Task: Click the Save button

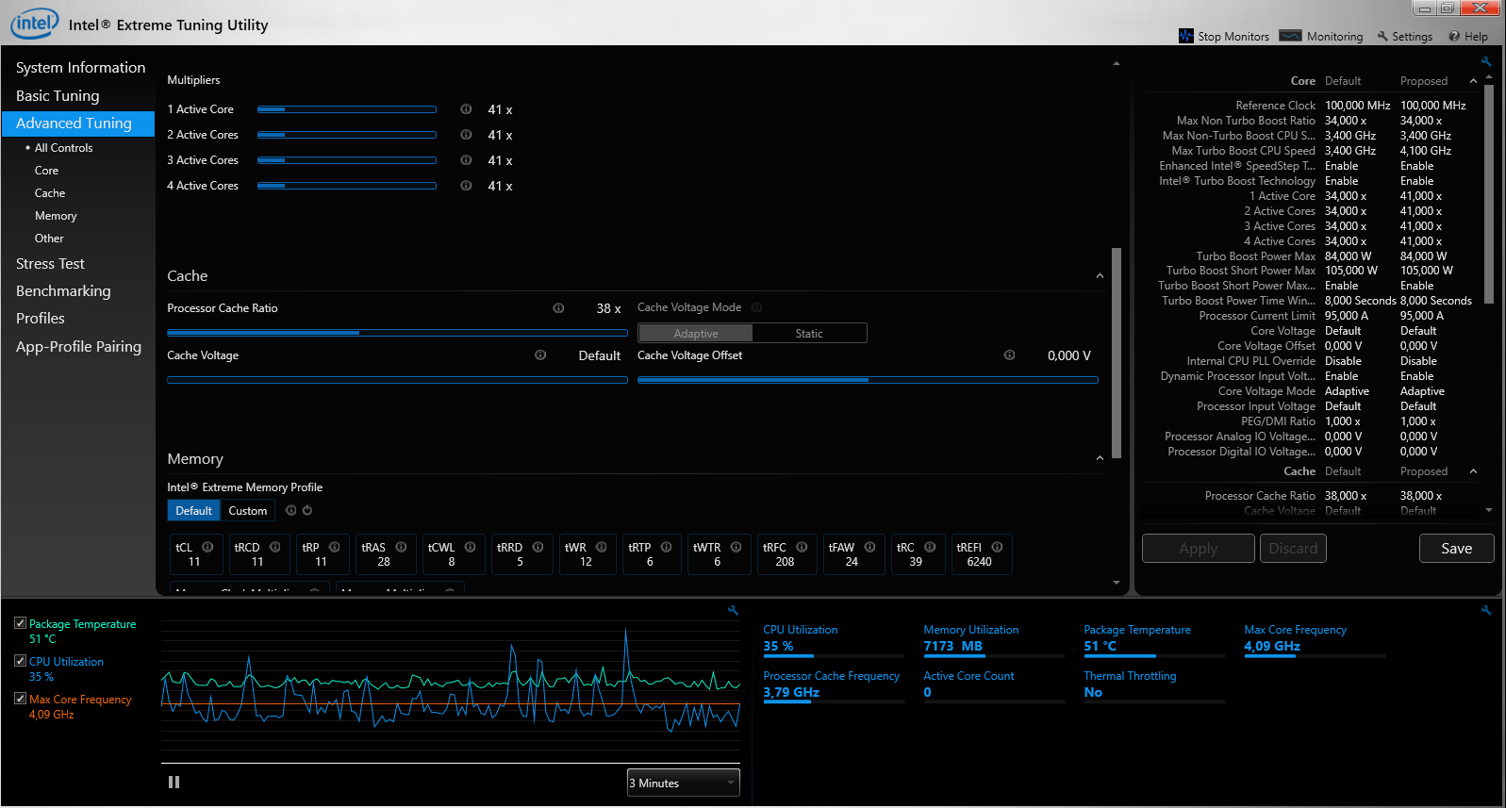Action: click(1456, 549)
